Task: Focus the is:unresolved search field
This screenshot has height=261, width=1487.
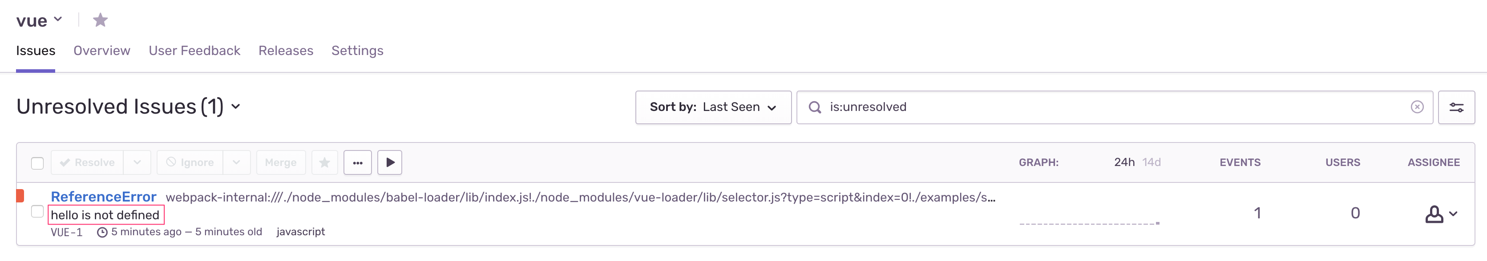Action: tap(1114, 107)
